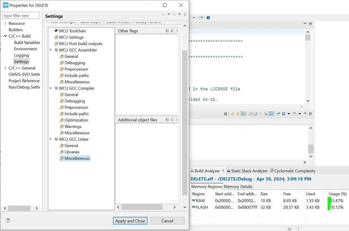Viewport: 349px width, 231px height.
Task: Click the Settings pane vertical scrollbar thumb
Action: (184, 123)
